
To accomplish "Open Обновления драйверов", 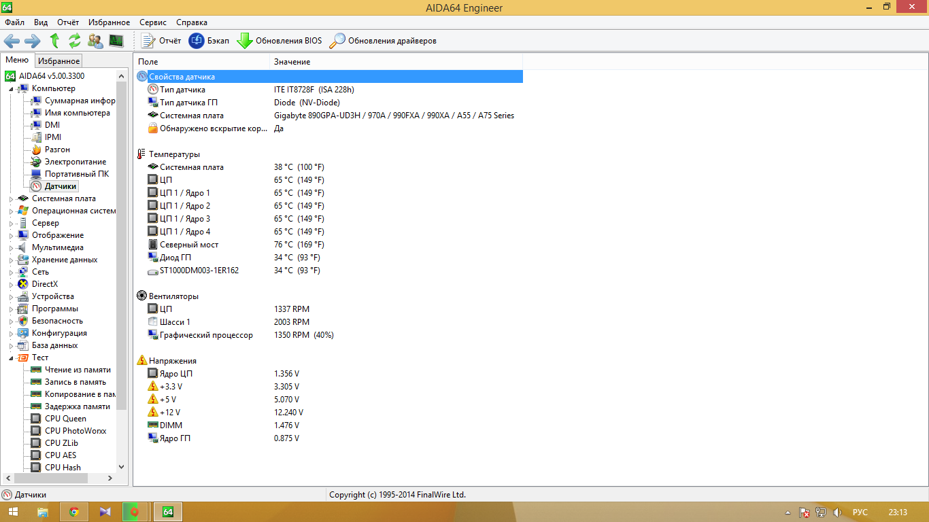I will [x=383, y=41].
